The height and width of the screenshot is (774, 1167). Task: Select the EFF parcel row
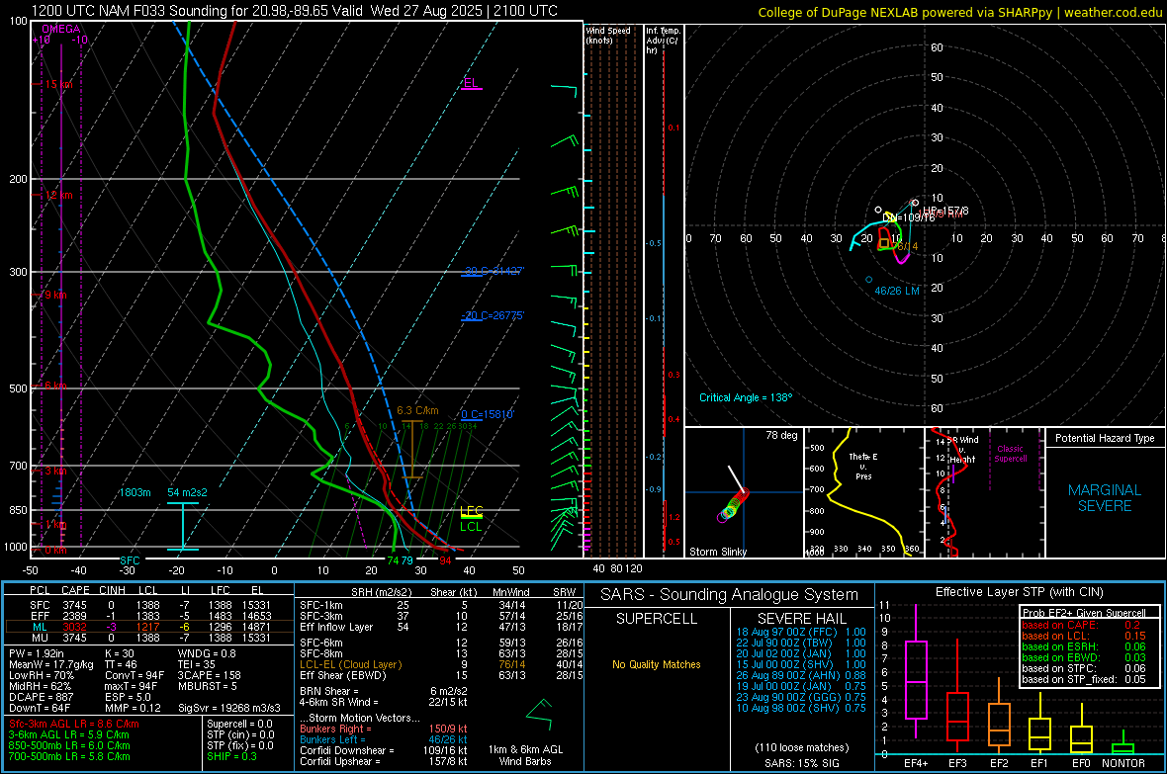click(x=149, y=616)
